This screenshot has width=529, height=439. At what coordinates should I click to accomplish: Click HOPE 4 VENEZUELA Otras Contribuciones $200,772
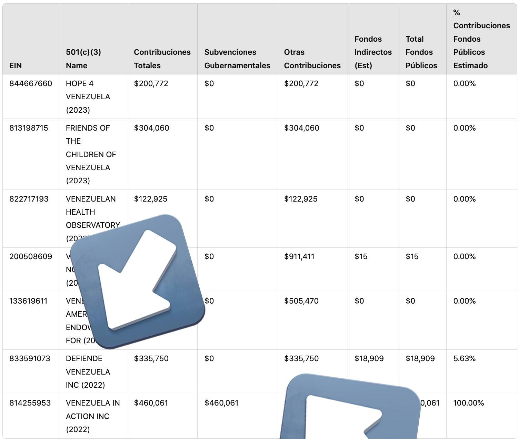coord(301,83)
